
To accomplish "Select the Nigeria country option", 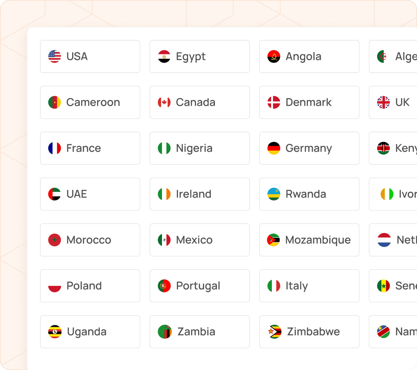I will [x=199, y=148].
